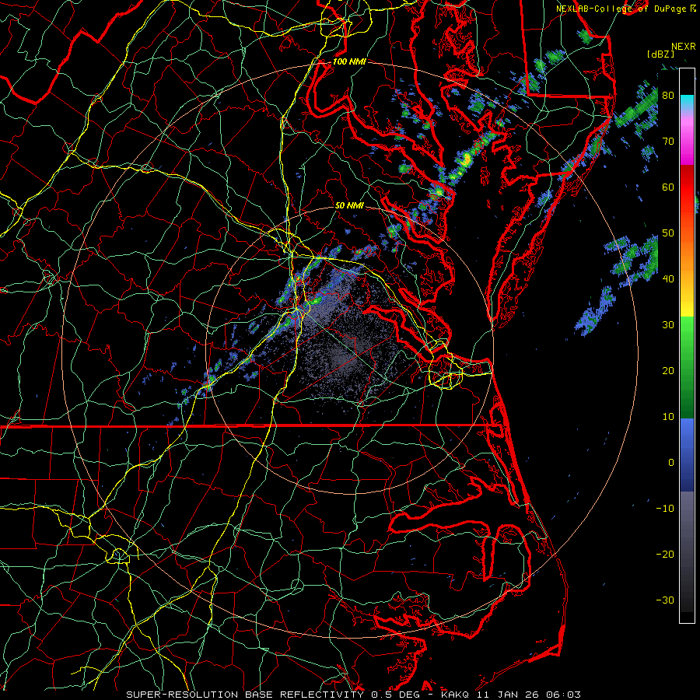Viewport: 700px width, 700px height.
Task: Click the cyan segment of the color bar
Action: [x=687, y=103]
